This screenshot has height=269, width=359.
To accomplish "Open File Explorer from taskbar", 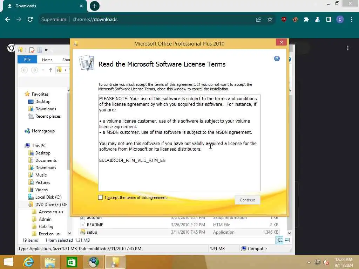I will [50, 262].
